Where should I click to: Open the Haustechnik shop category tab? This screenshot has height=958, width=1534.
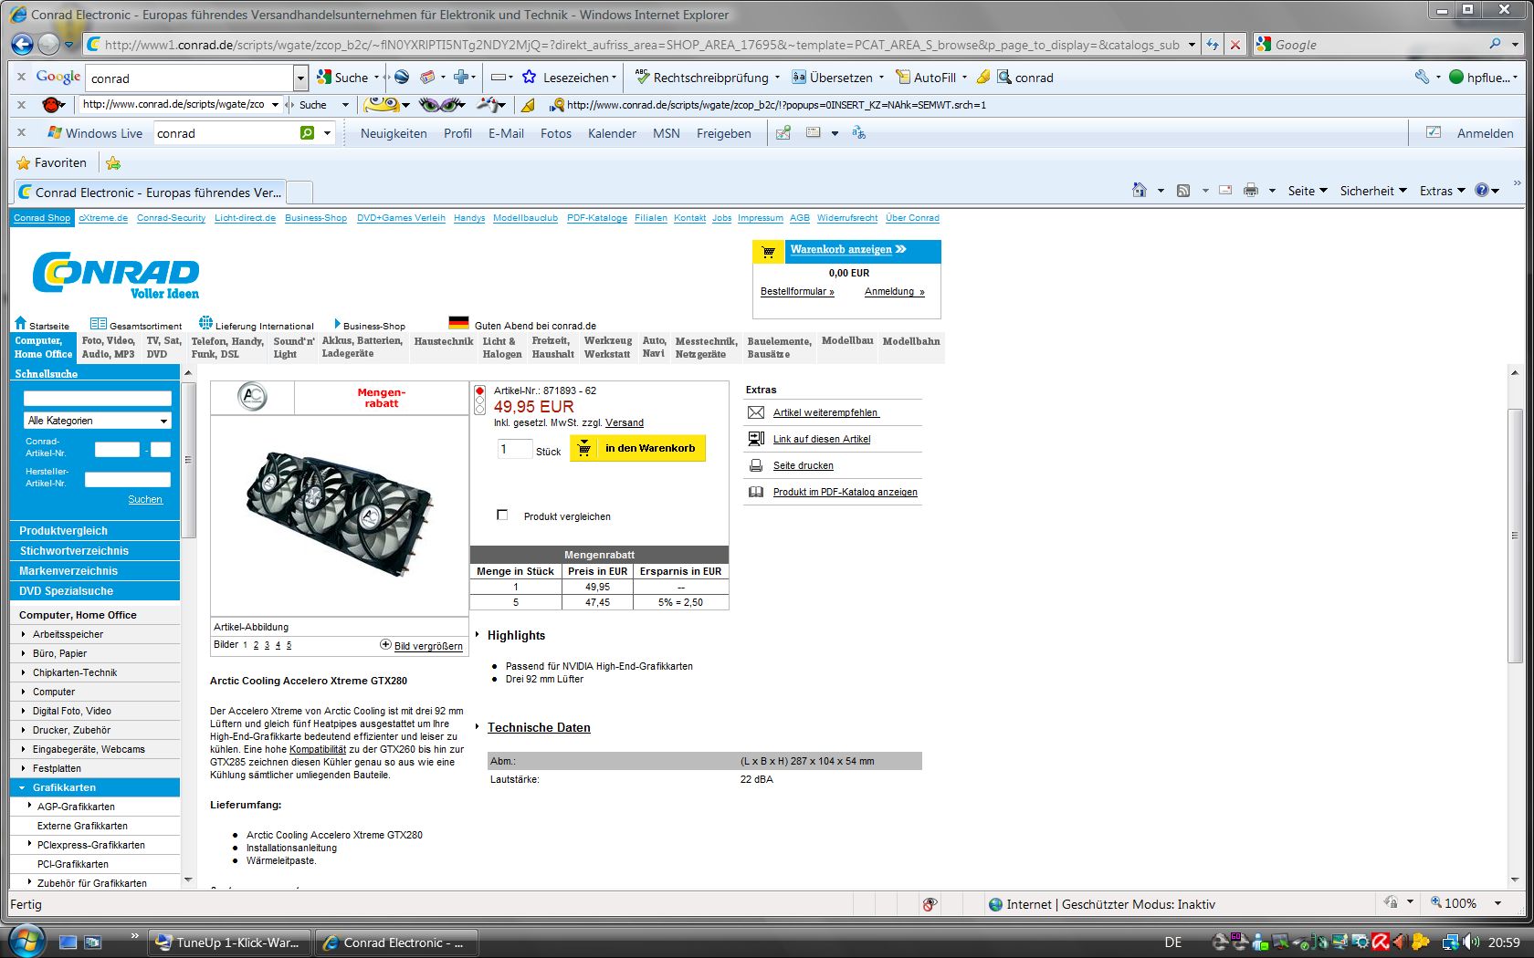[444, 341]
